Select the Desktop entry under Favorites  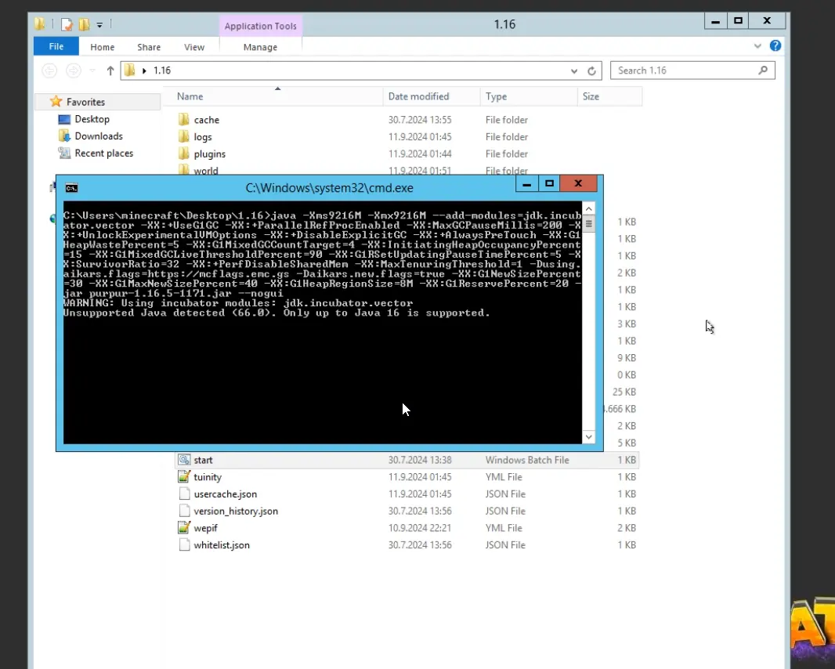tap(92, 119)
